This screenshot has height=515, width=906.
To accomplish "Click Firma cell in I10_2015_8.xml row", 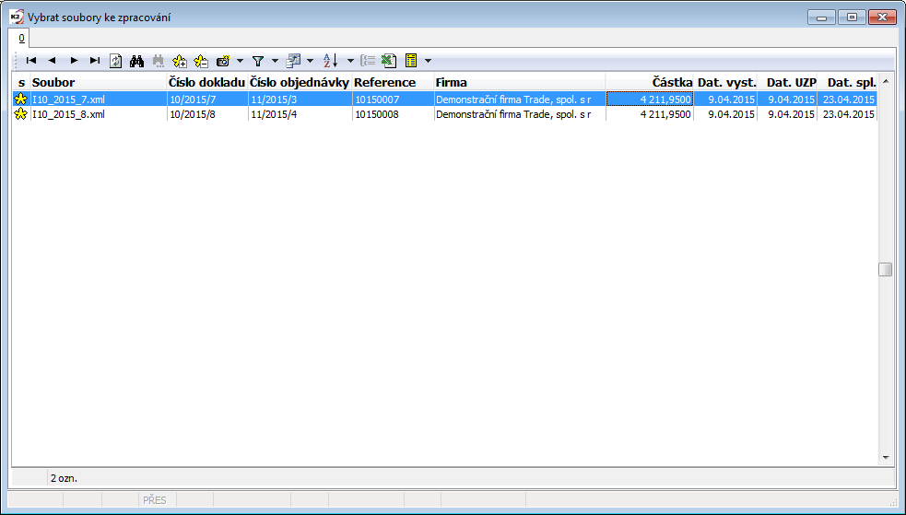I will [520, 114].
